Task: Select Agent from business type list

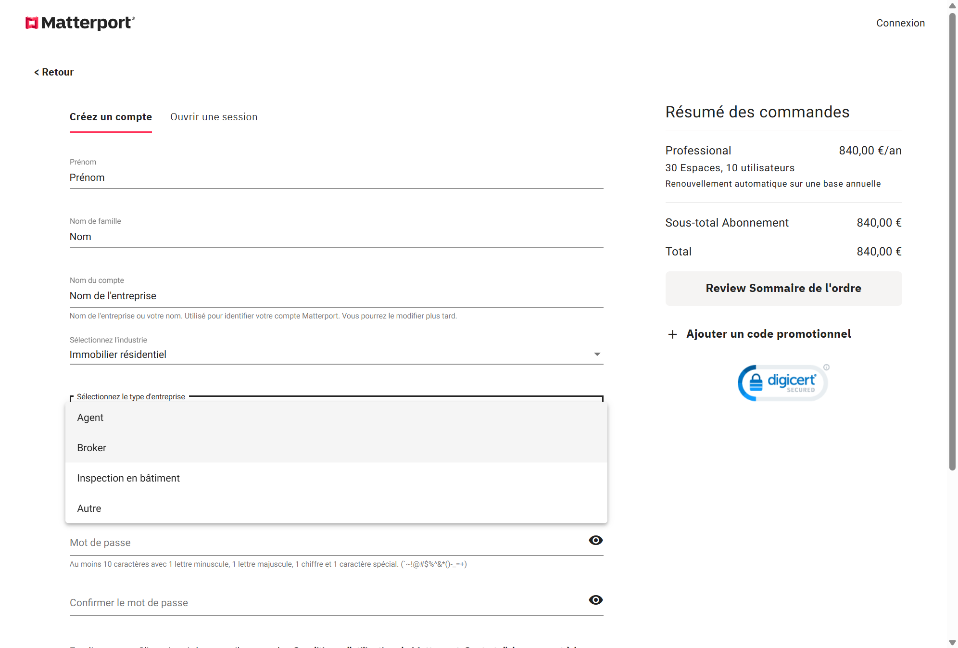Action: click(336, 418)
